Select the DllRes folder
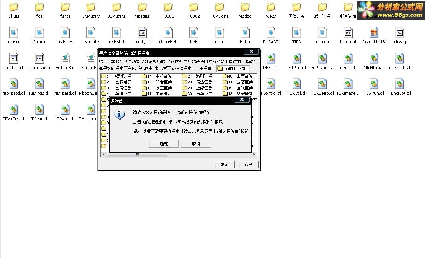 click(x=14, y=10)
